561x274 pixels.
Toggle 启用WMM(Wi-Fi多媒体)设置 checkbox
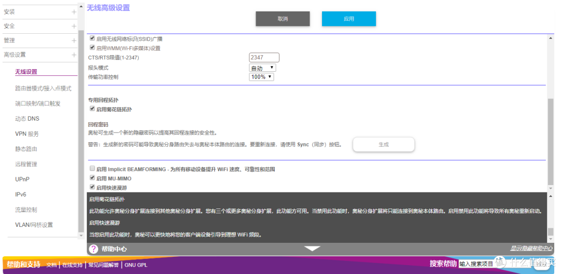[92, 48]
